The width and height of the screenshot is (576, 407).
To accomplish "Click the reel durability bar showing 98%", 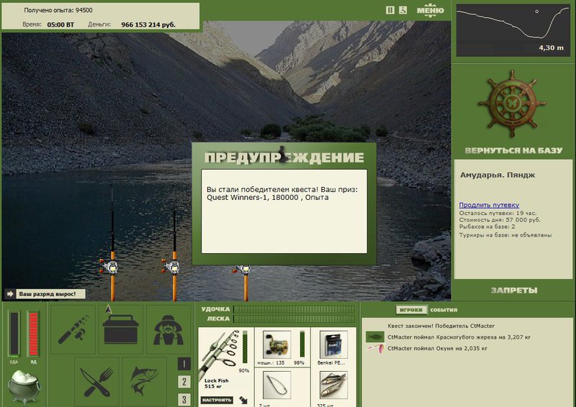I will [302, 344].
